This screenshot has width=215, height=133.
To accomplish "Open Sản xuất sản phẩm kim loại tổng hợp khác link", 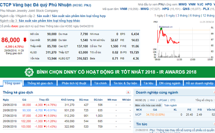I will (x=49, y=21).
